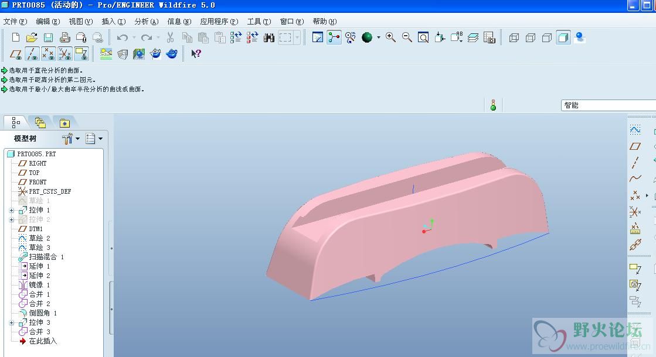The image size is (656, 357).
Task: Toggle datum planes display
Action: pyautogui.click(x=16, y=54)
